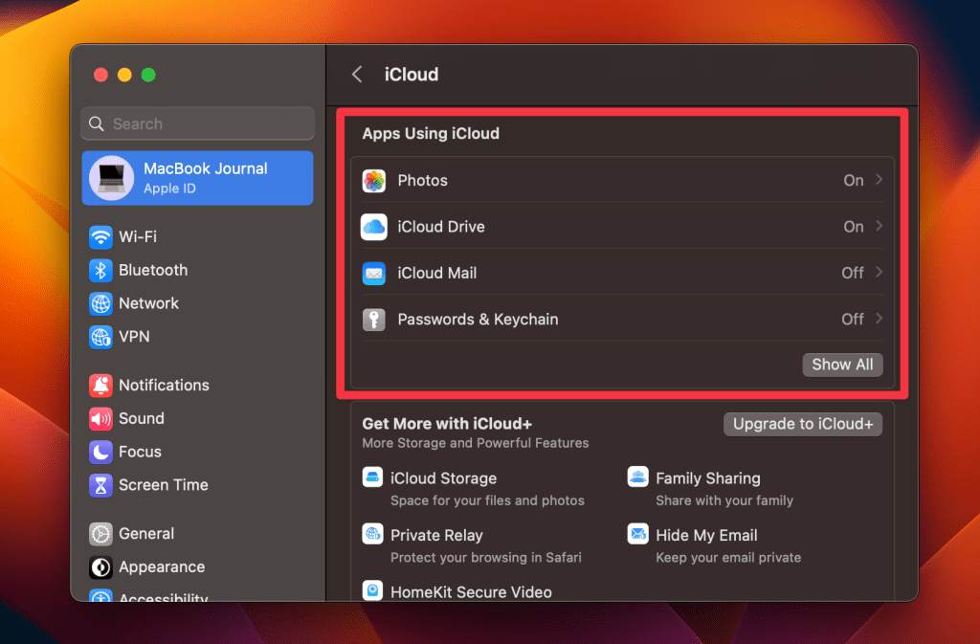Click the iCloud Mail envelope icon

[373, 274]
